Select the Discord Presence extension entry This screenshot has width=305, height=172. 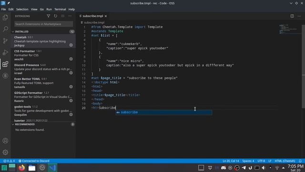[x=43, y=69]
